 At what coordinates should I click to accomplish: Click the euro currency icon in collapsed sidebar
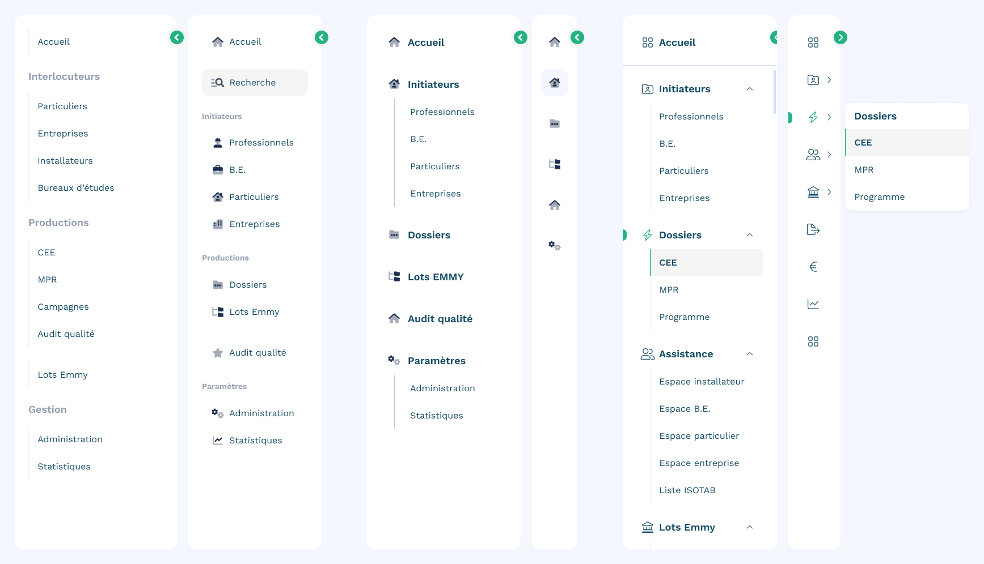click(x=813, y=267)
